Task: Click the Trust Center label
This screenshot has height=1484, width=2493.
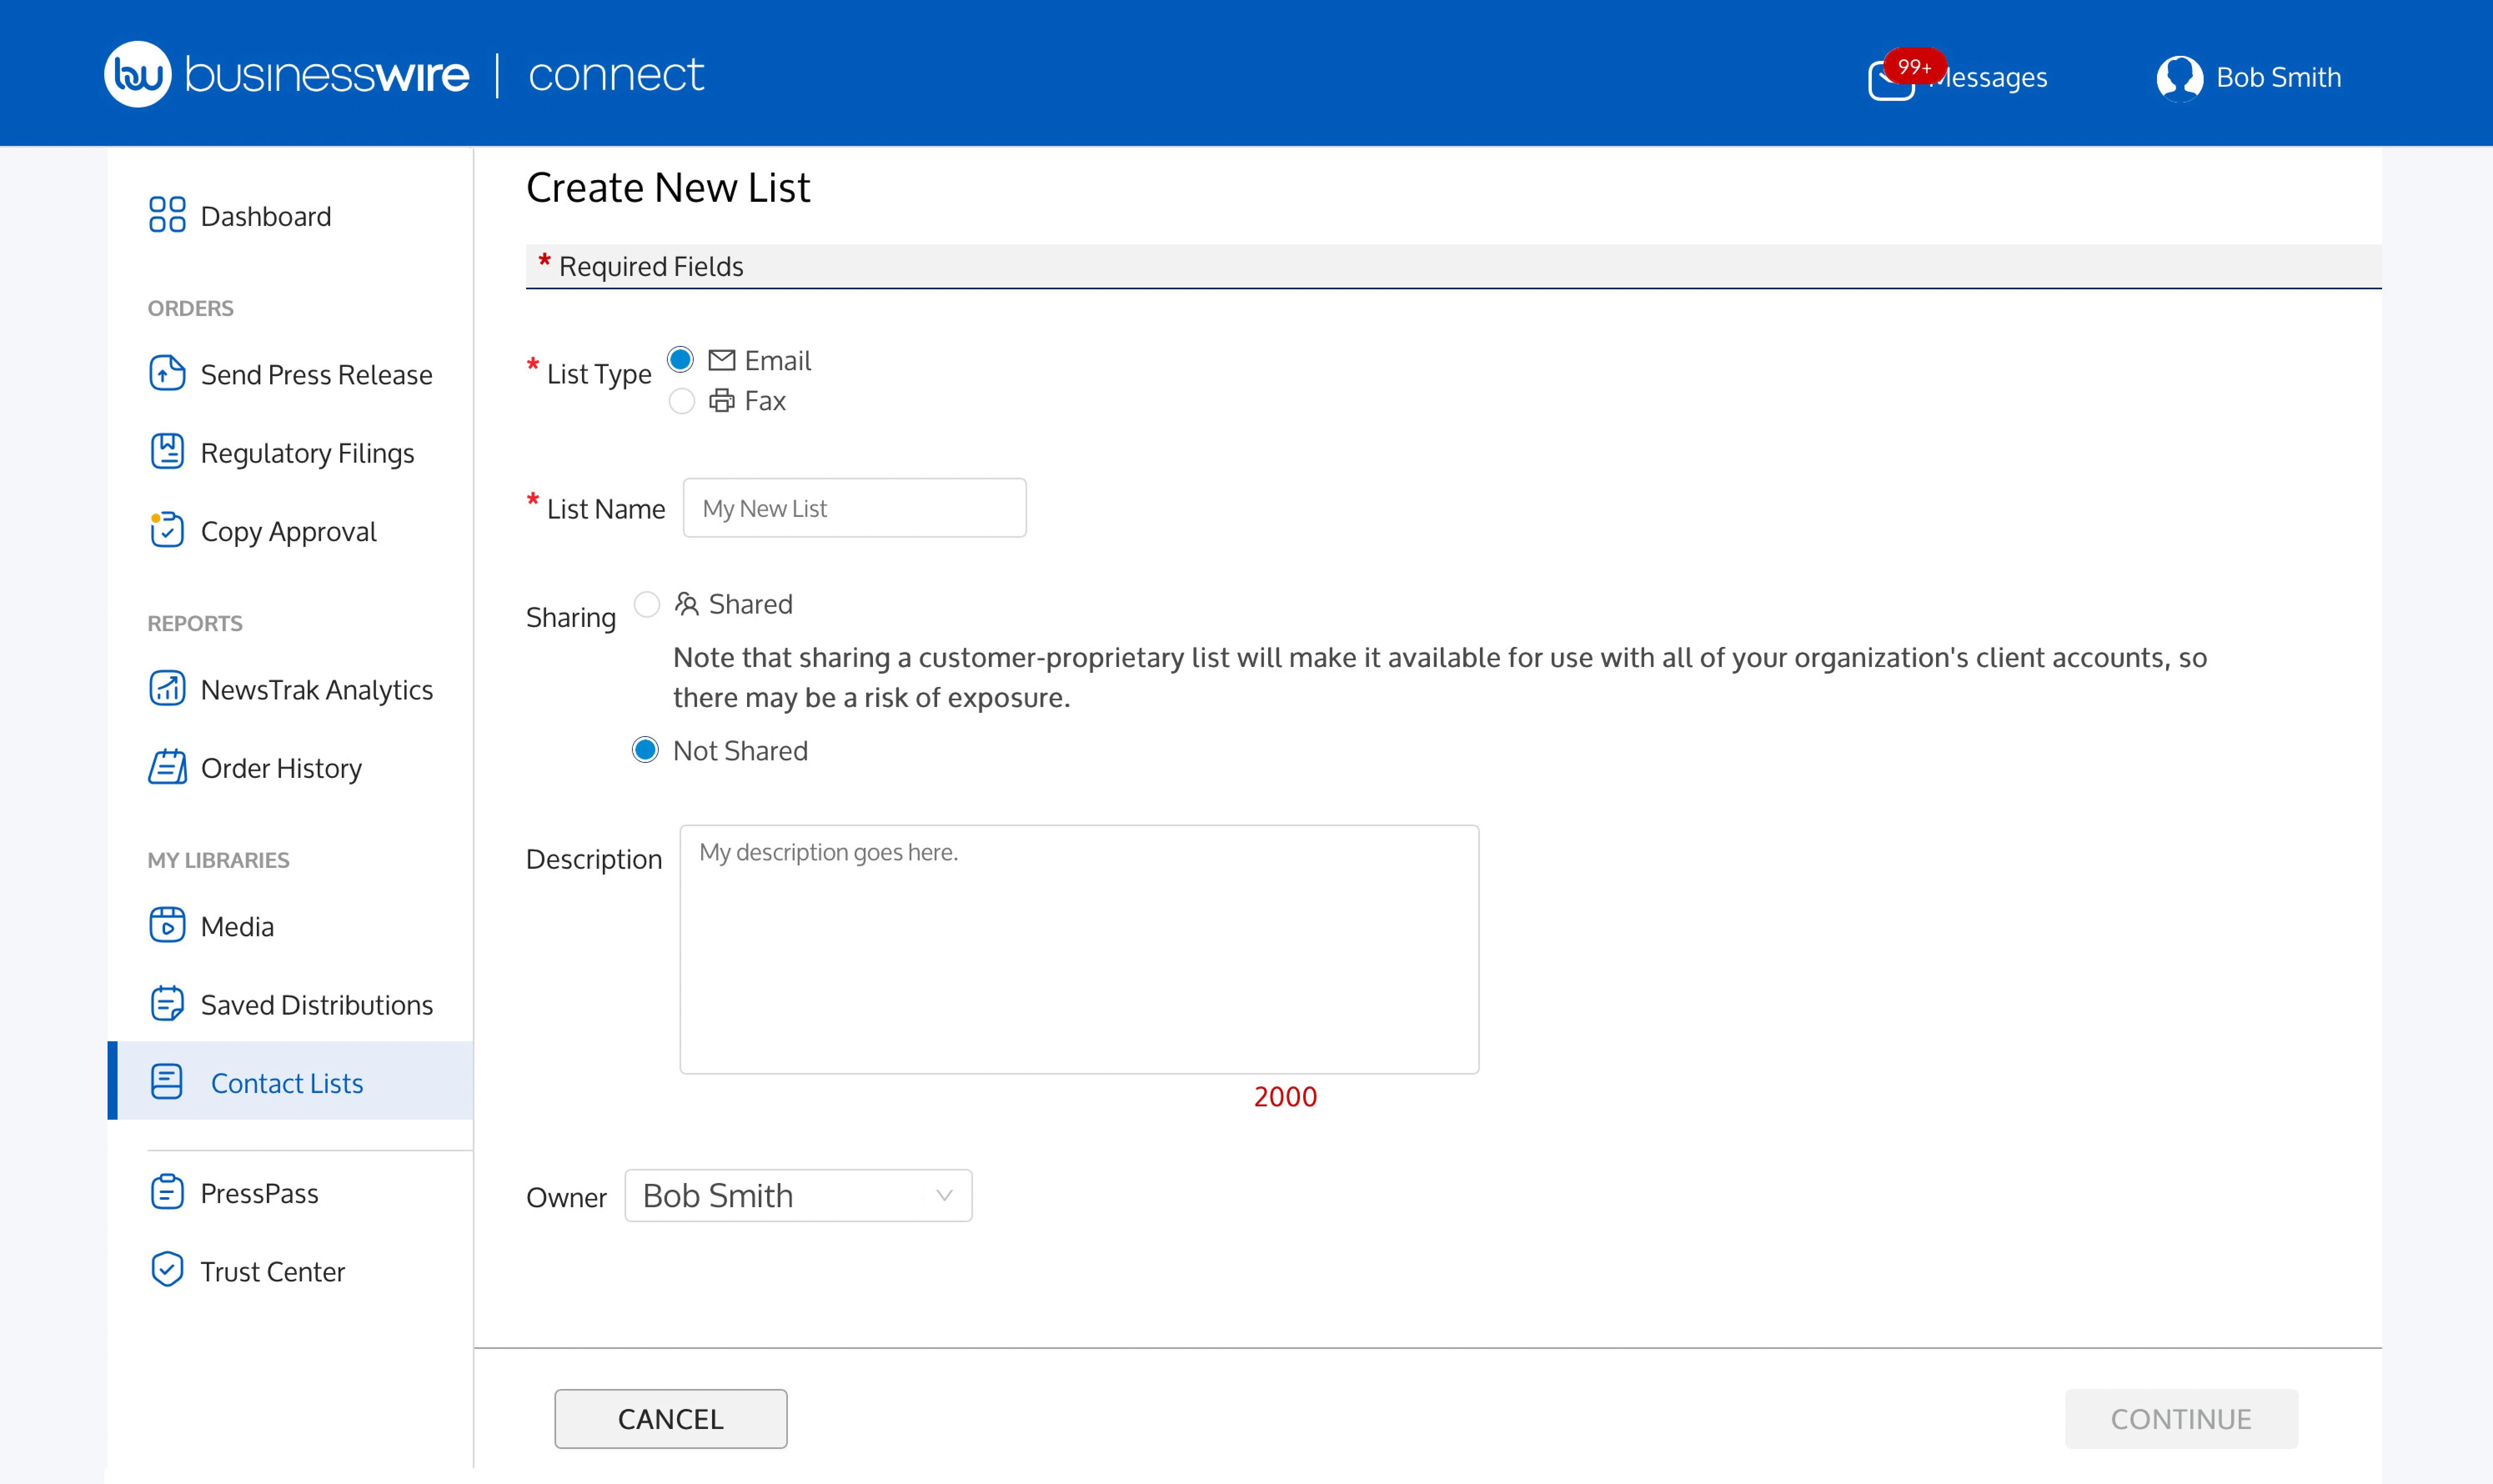Action: (273, 1271)
